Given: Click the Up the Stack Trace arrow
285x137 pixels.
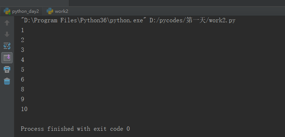Looking at the screenshot, I should [7, 23].
